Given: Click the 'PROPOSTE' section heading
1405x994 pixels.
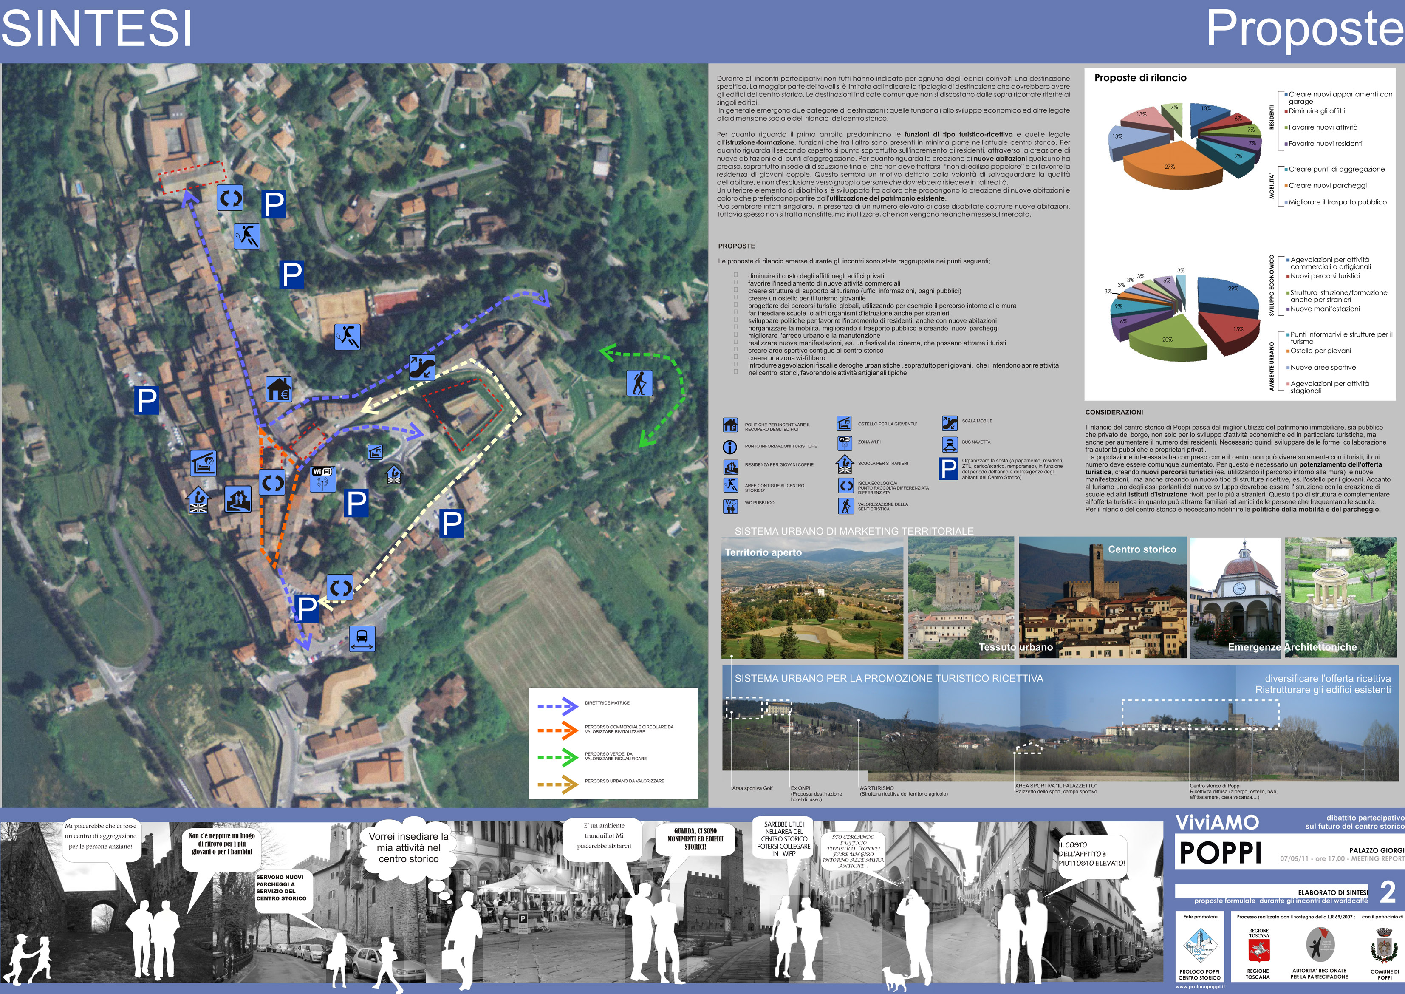Looking at the screenshot, I should 736,246.
